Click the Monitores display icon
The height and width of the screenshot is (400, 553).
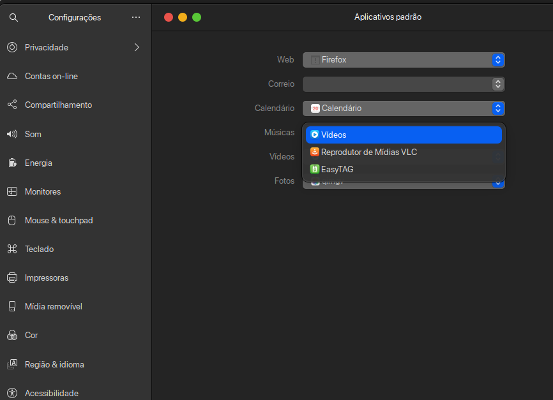[x=12, y=191]
